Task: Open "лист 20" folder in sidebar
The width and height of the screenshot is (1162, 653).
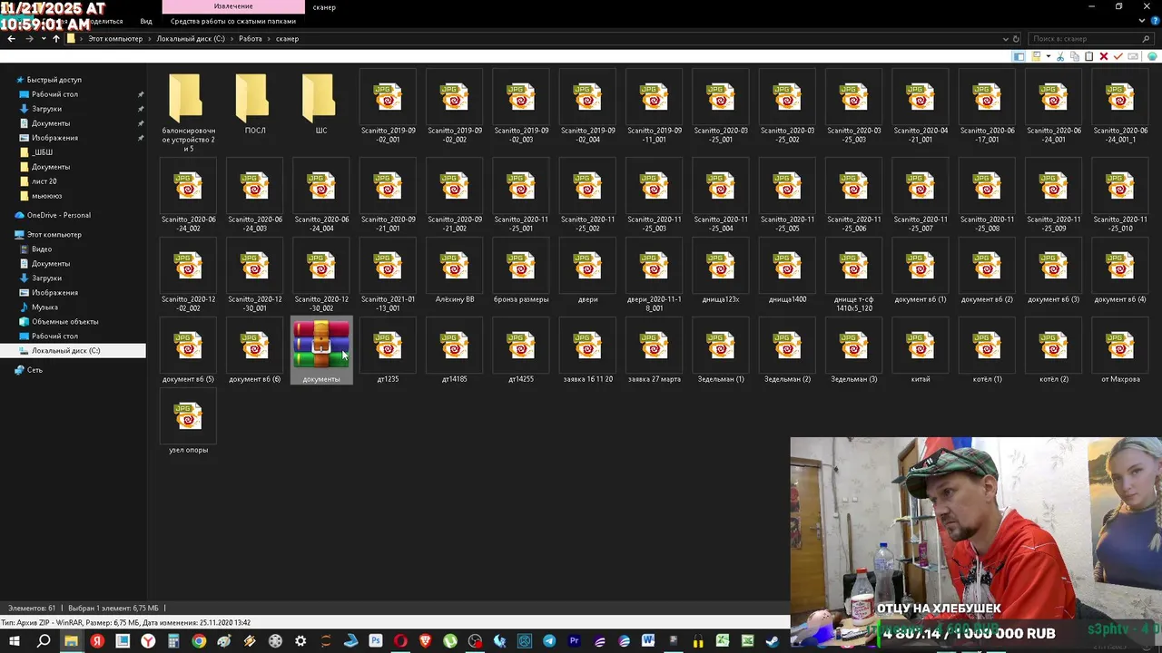Action: (x=44, y=181)
